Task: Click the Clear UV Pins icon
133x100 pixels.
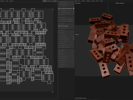Action: pos(59,6)
